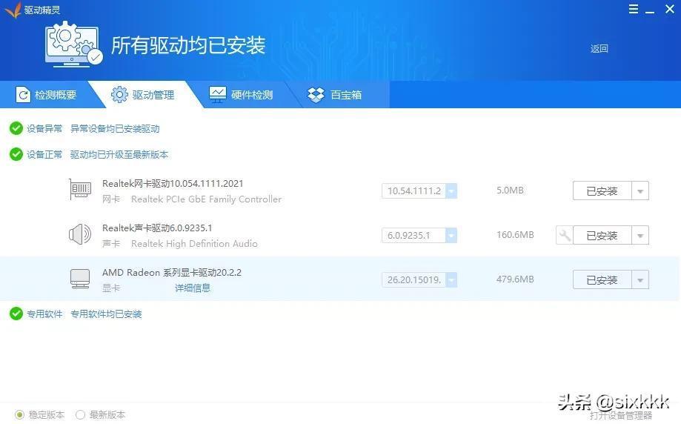Click the 160.6MB size value
Screen dimensions: 681x424
coord(515,234)
